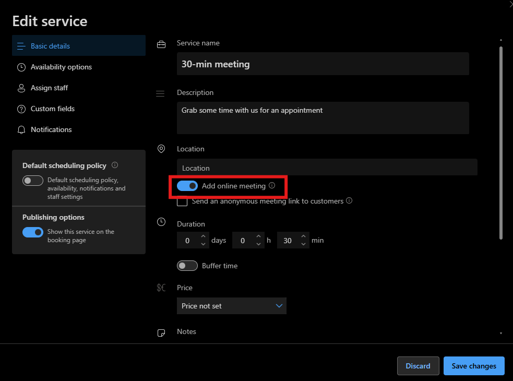Viewport: 513px width, 381px height.
Task: Click info icon beside anonymous meeting link
Action: [x=349, y=200]
